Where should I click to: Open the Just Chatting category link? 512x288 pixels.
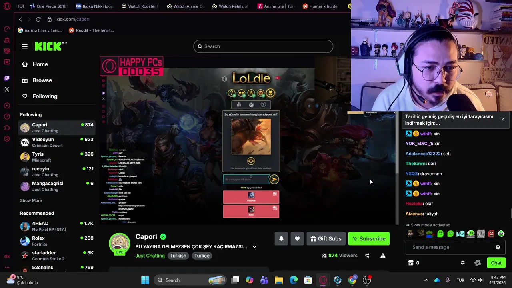click(x=150, y=256)
